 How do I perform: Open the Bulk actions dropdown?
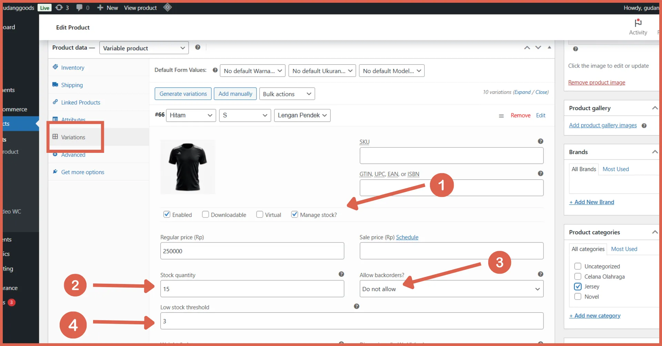pos(287,94)
